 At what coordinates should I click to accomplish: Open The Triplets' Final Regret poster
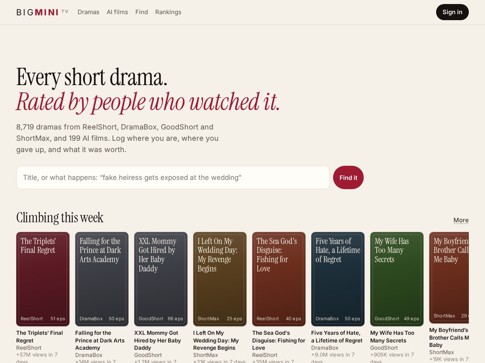[x=43, y=279]
